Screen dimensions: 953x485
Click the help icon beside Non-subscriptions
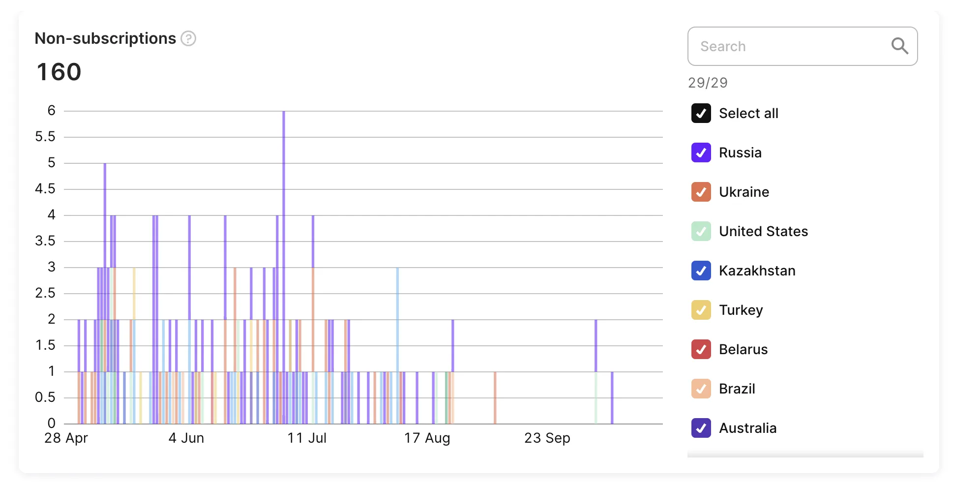point(188,38)
